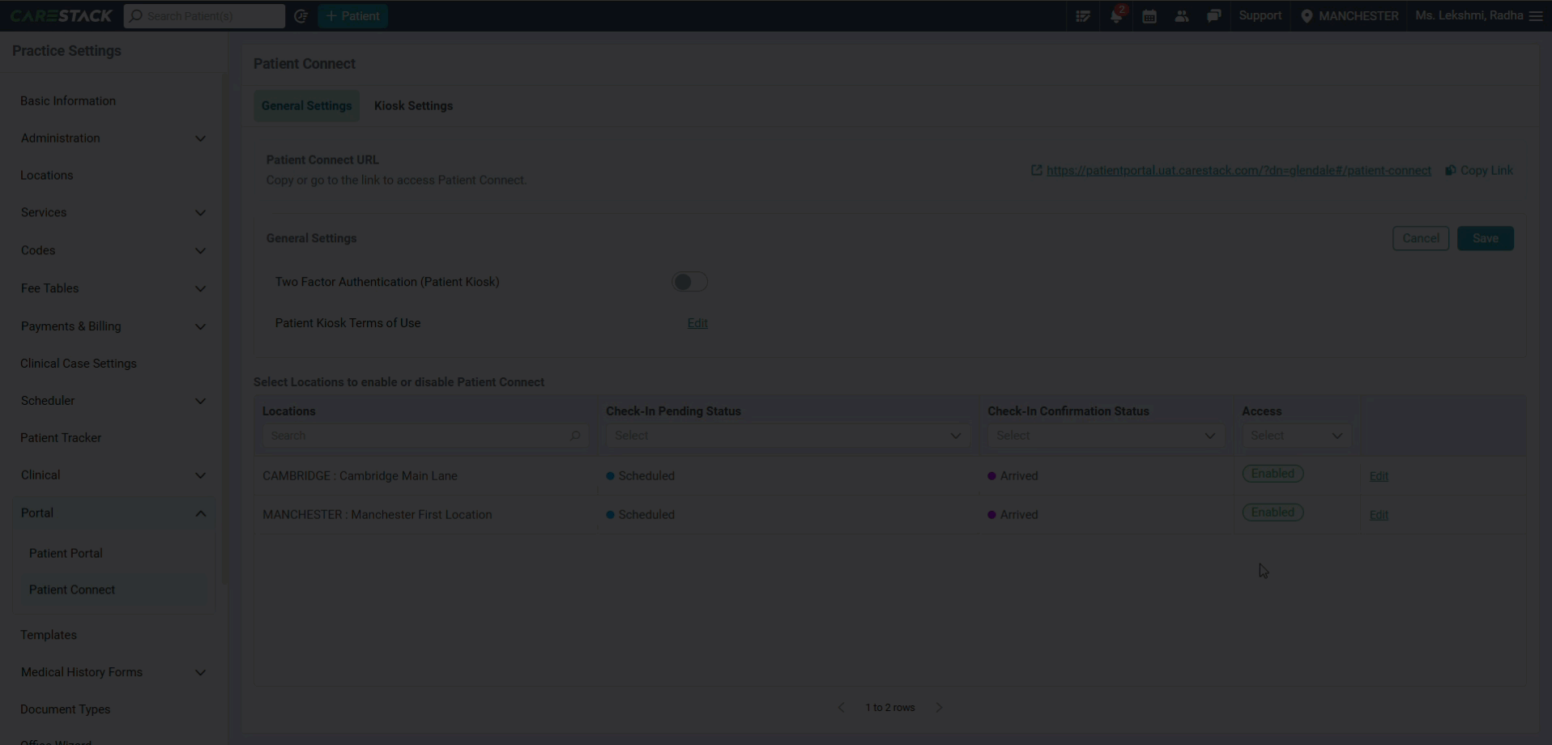Expand the Administration section
Screen dimensions: 1552x745
coord(113,138)
